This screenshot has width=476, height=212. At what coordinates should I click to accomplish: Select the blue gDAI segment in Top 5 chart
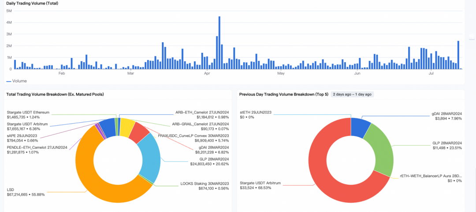360,125
